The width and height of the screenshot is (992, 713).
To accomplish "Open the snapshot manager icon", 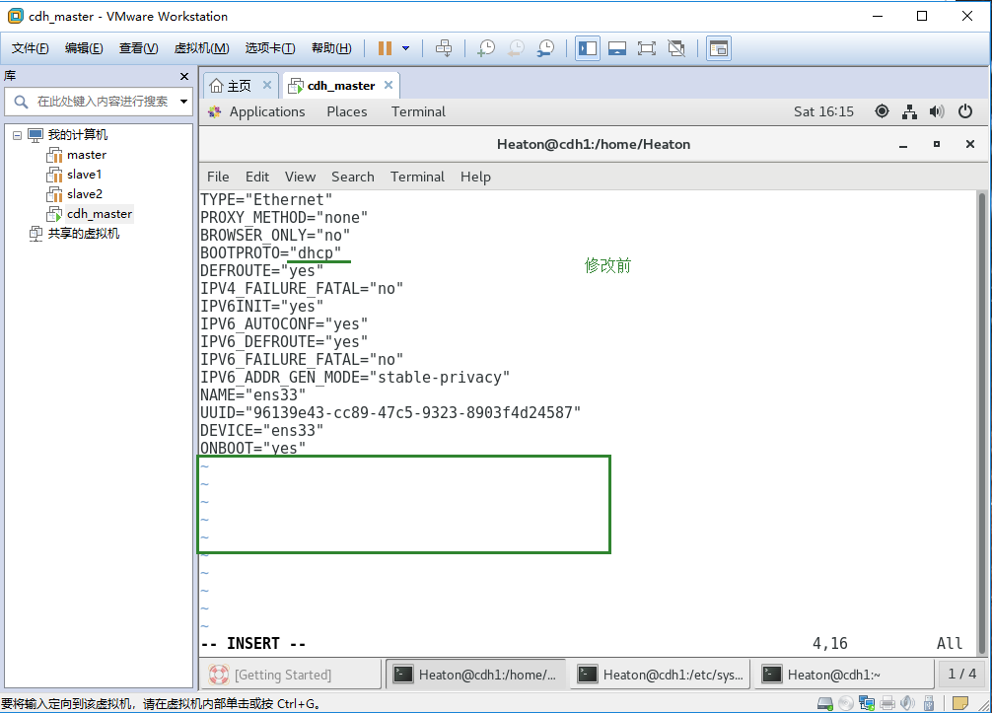I will click(545, 48).
